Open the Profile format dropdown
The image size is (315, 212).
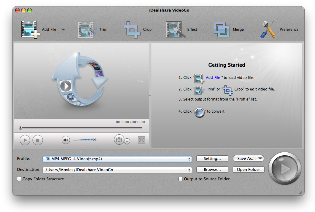[x=190, y=159]
